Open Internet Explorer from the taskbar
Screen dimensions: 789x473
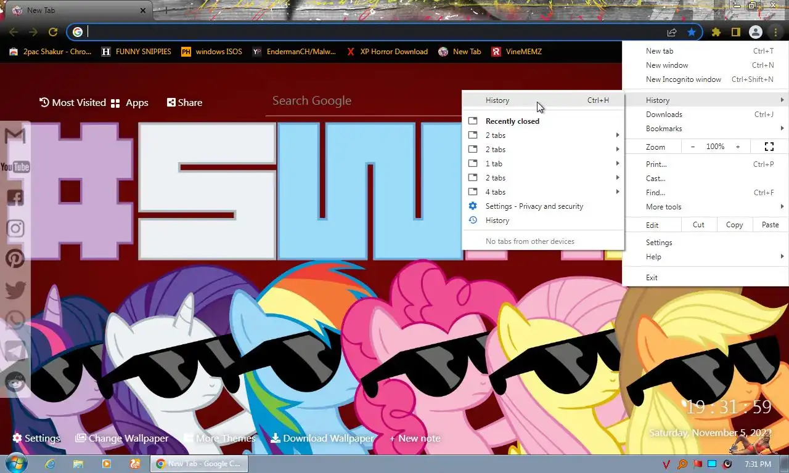[50, 464]
